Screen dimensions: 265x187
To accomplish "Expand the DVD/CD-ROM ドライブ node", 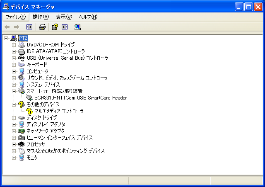I will (14, 45).
